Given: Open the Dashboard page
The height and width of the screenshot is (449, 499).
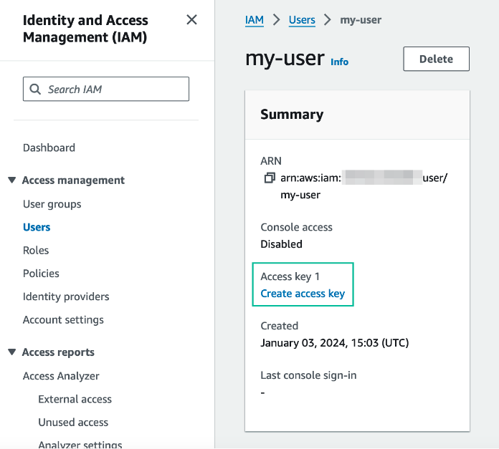Looking at the screenshot, I should point(49,148).
